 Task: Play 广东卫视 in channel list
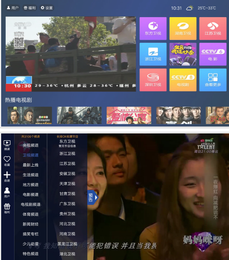point(67,204)
